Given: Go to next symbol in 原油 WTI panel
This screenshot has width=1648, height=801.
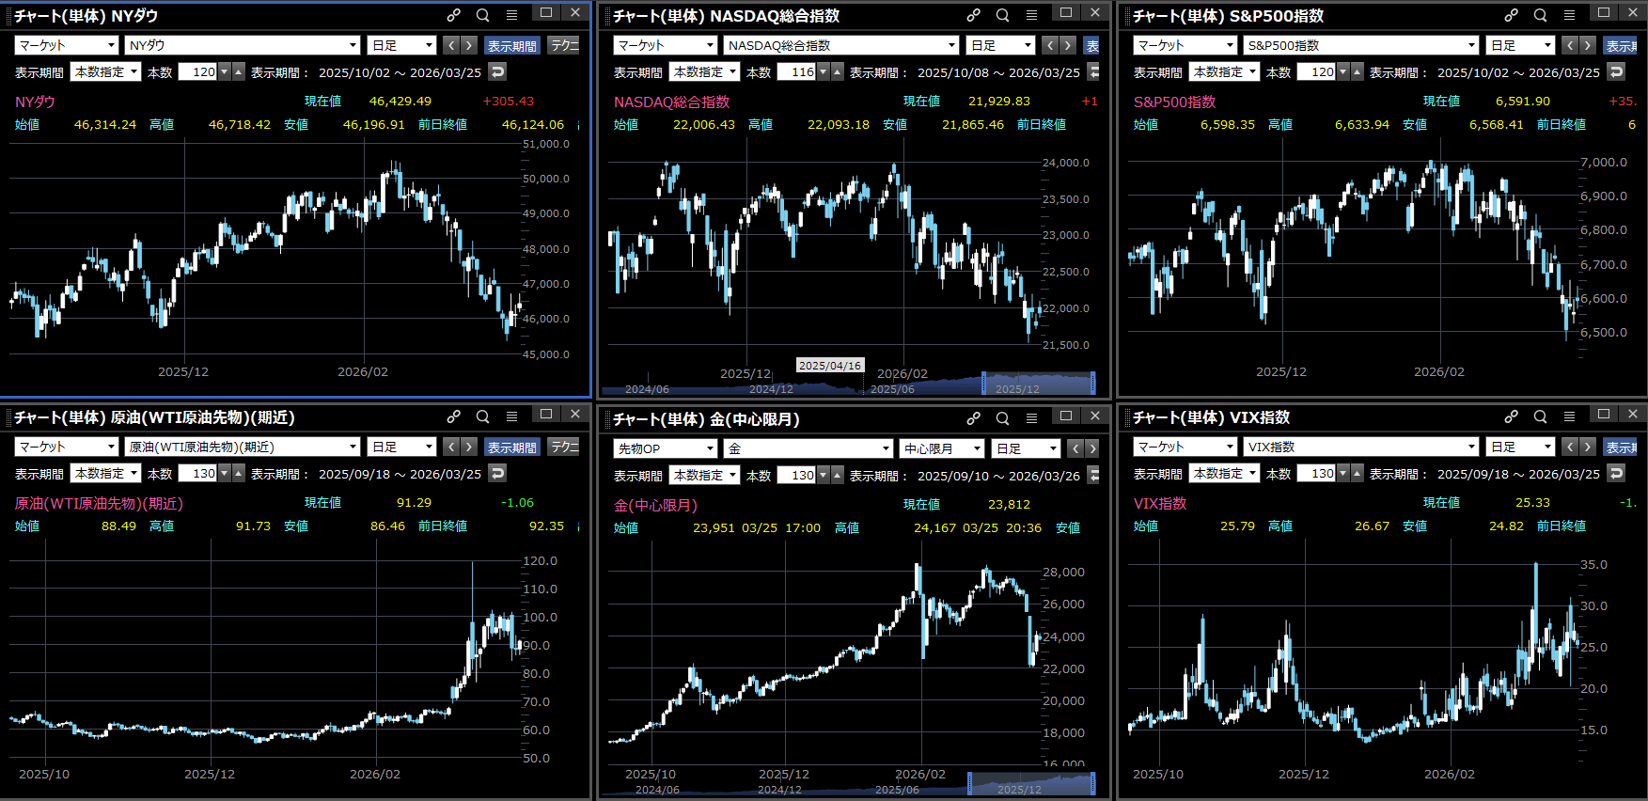Looking at the screenshot, I should [468, 447].
